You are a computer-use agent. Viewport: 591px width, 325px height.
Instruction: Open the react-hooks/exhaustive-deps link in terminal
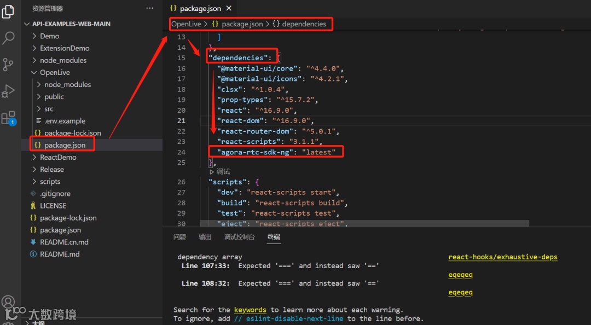(x=502, y=257)
